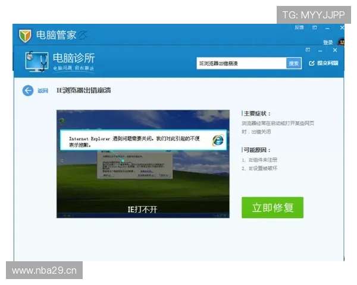Click the 电脑诊所 stethoscope monitor icon
The width and height of the screenshot is (357, 285).
click(x=36, y=61)
